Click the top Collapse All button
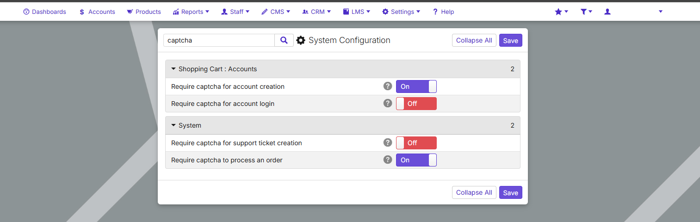 (x=474, y=40)
